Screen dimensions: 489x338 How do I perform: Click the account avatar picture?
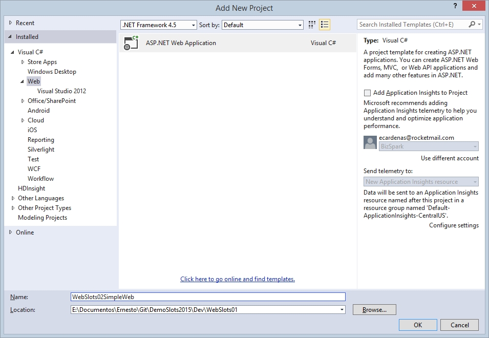[370, 142]
